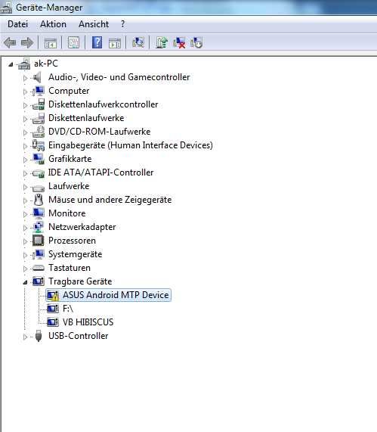
Task: Open the Ansicht menu
Action: click(94, 24)
